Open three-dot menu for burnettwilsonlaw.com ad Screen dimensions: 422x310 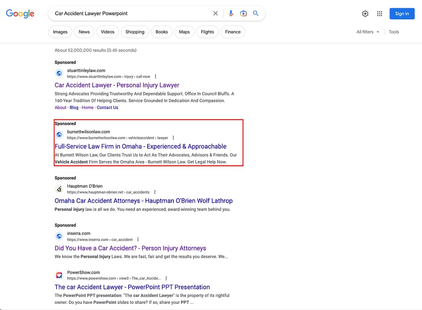tap(173, 138)
